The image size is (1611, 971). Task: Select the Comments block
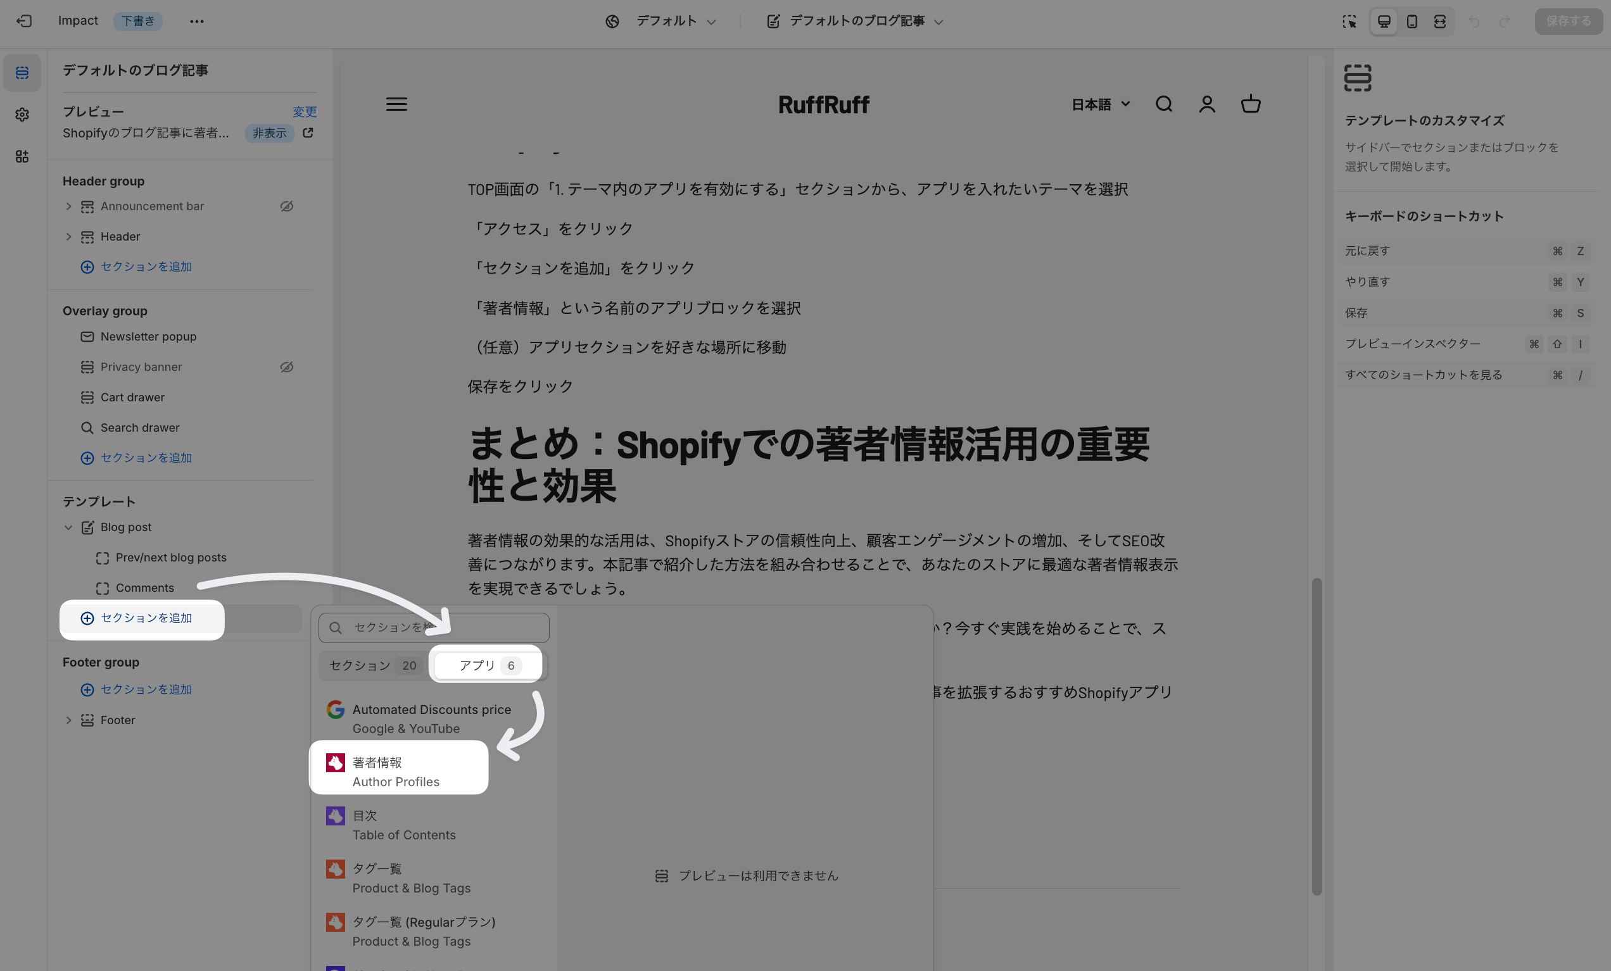145,588
